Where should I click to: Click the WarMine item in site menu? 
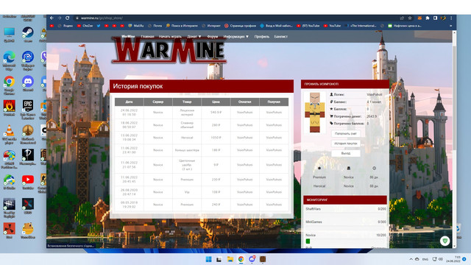pos(128,37)
